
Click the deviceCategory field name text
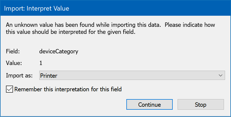[59, 51]
